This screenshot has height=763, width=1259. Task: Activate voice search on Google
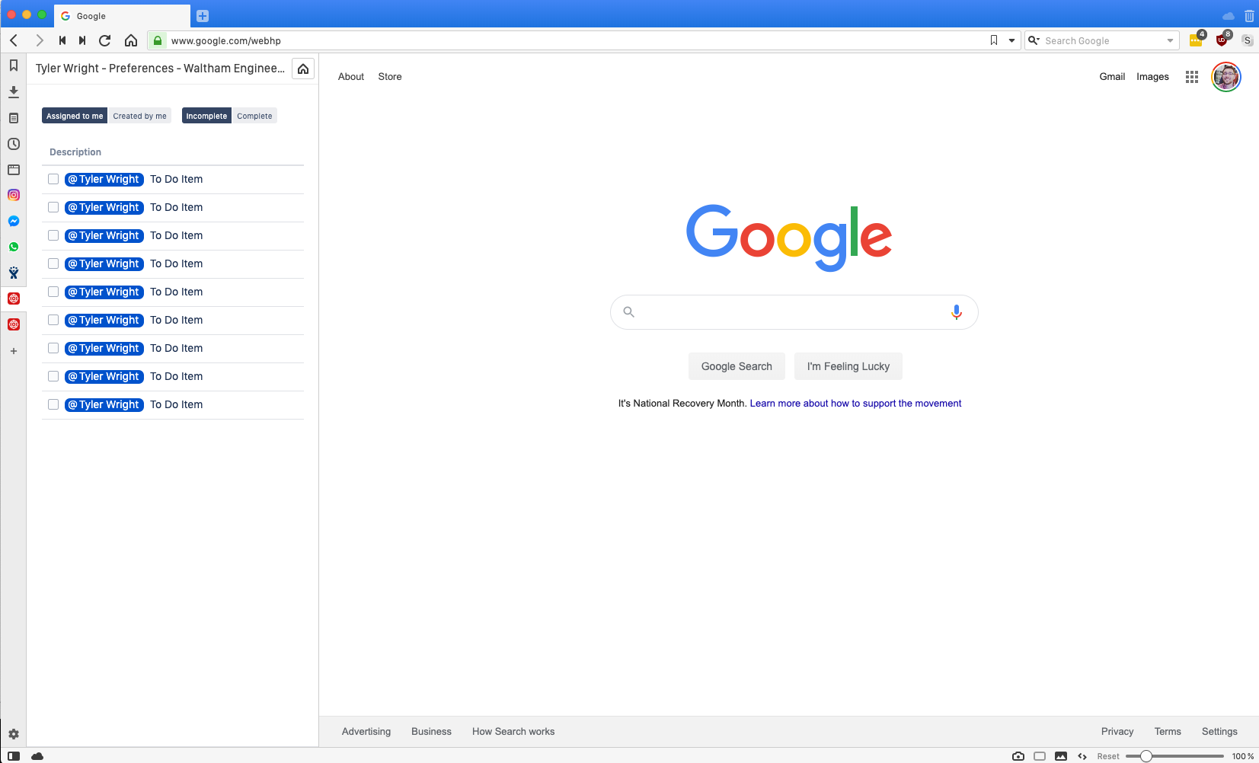pyautogui.click(x=957, y=312)
